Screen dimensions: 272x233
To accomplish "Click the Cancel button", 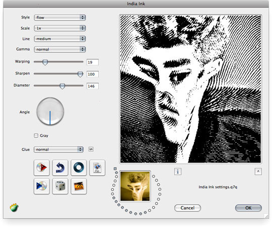I will click(x=187, y=208).
